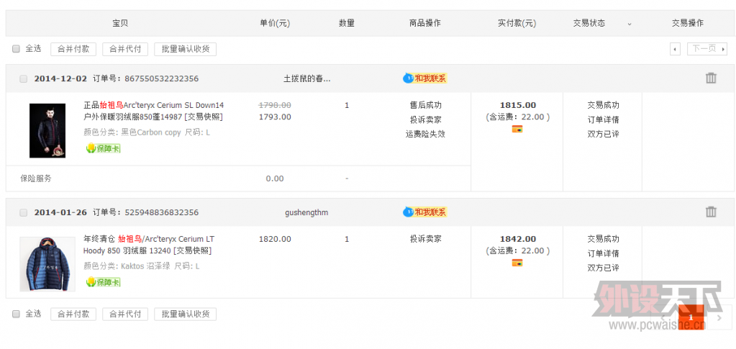The height and width of the screenshot is (349, 736).
Task: Click the top 合并付款 button
Action: click(x=73, y=49)
